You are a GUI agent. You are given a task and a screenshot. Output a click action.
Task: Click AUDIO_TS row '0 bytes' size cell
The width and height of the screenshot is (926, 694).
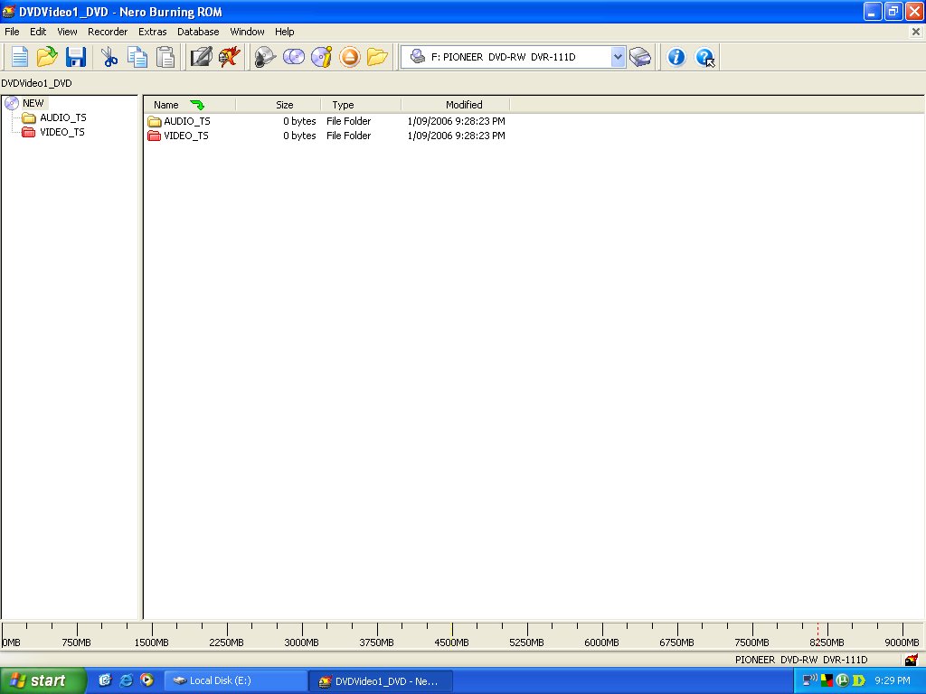[x=299, y=122]
